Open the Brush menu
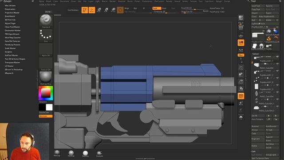284x160 pixels. click(48, 1)
